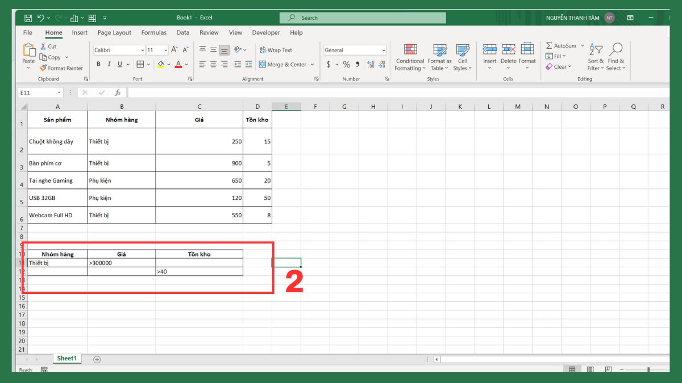Viewport: 682px width, 383px height.
Task: Click the Increase Decimal icon
Action: (371, 65)
